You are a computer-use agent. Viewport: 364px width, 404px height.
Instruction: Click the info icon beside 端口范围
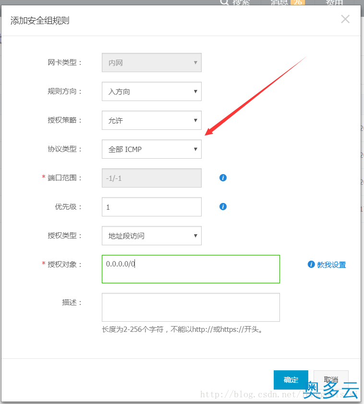223,177
